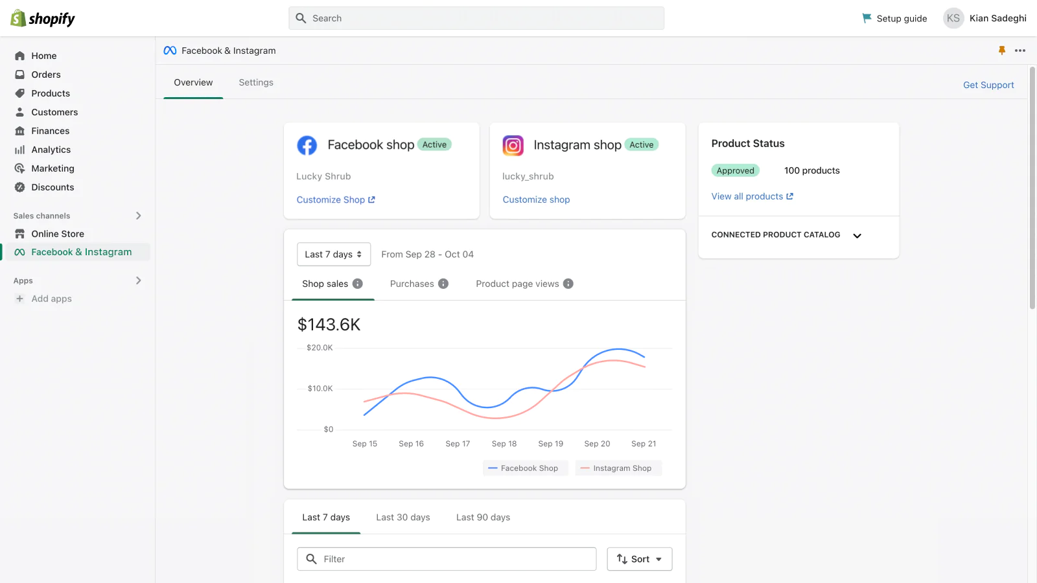1037x583 pixels.
Task: Click the Marketing target icon
Action: (x=20, y=168)
